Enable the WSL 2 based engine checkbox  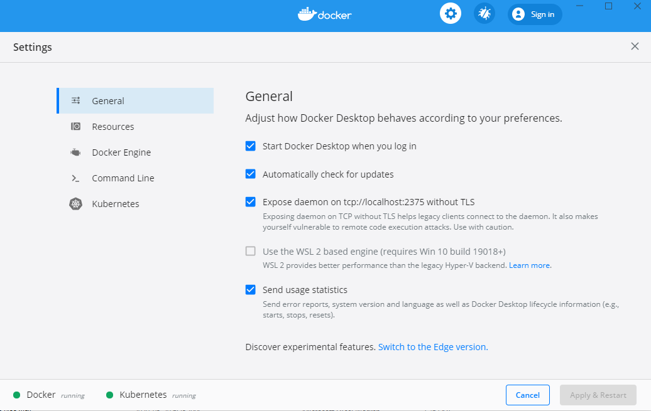250,251
